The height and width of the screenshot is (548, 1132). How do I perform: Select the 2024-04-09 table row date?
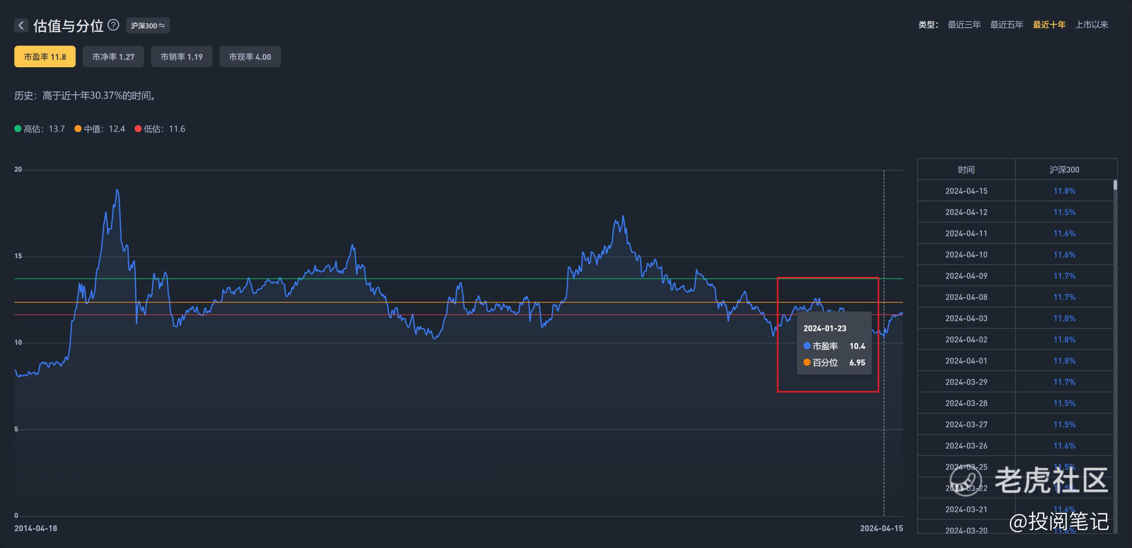pyautogui.click(x=966, y=276)
